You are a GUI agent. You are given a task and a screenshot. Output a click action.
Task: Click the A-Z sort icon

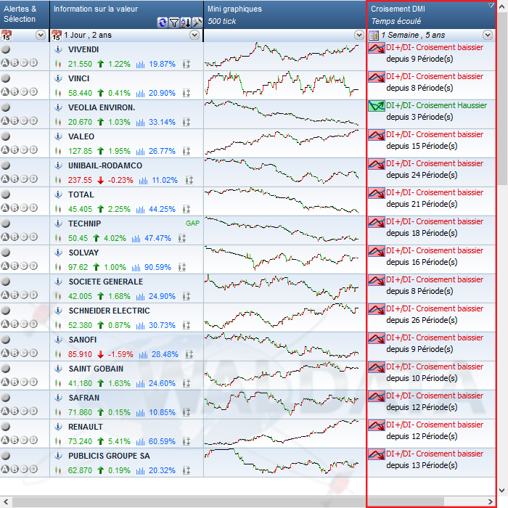point(185,22)
